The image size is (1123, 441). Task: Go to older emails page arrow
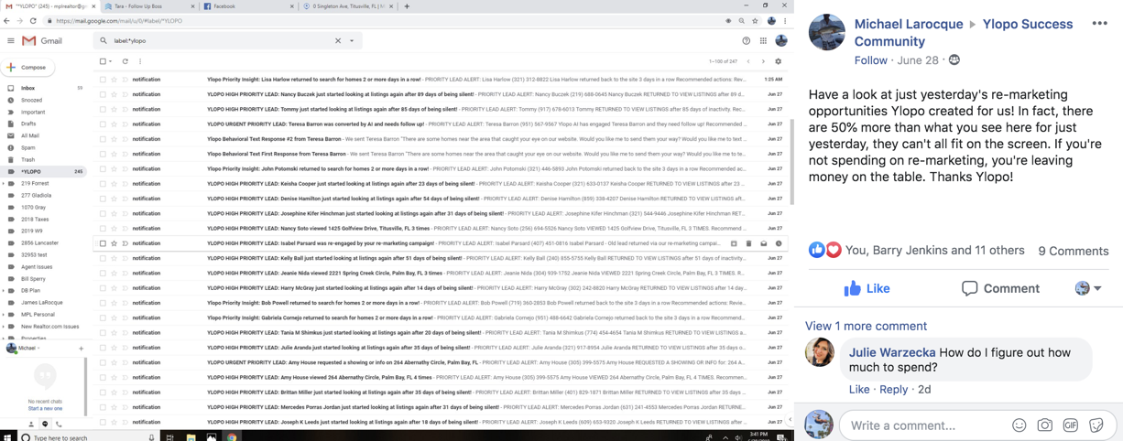[x=763, y=62]
